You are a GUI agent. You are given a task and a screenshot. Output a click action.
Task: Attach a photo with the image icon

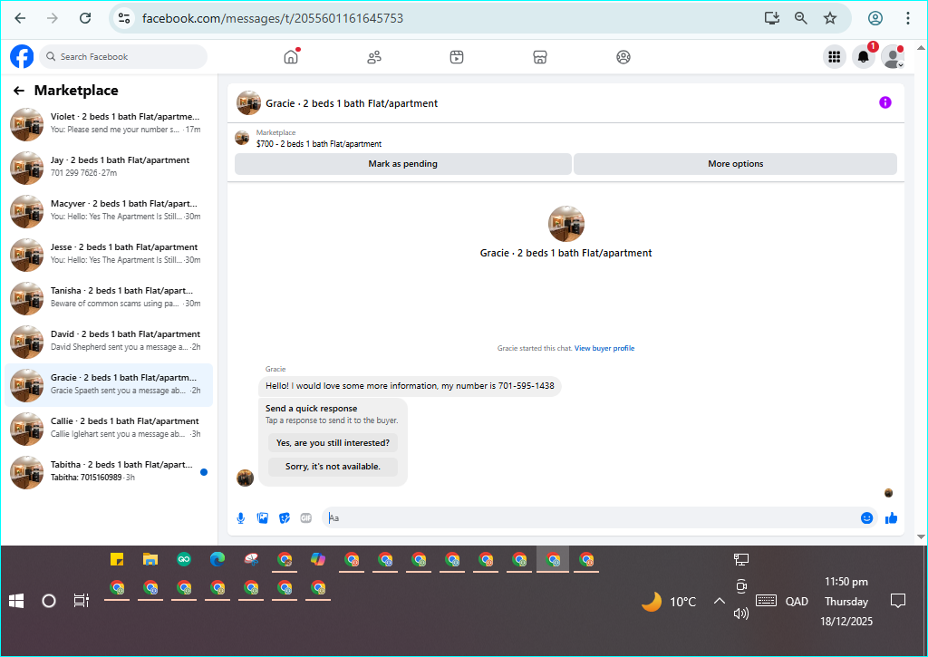[x=263, y=518]
